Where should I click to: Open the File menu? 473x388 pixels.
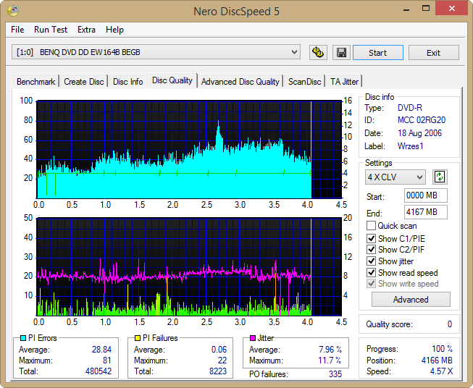[x=17, y=30]
